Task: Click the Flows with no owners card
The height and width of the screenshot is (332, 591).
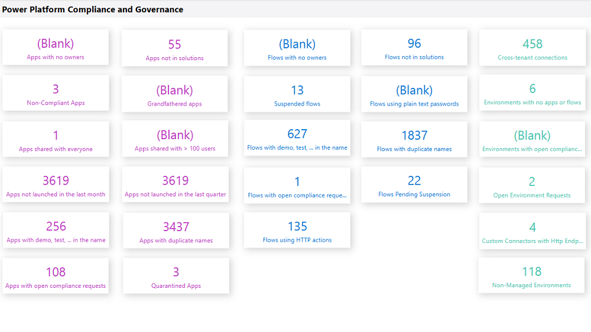Action: pos(297,48)
